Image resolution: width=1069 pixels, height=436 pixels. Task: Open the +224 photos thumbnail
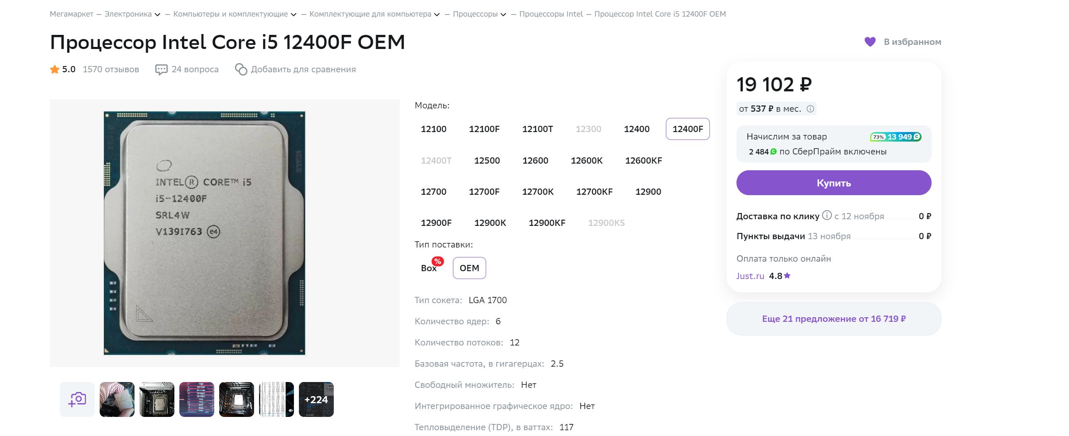[x=316, y=399]
